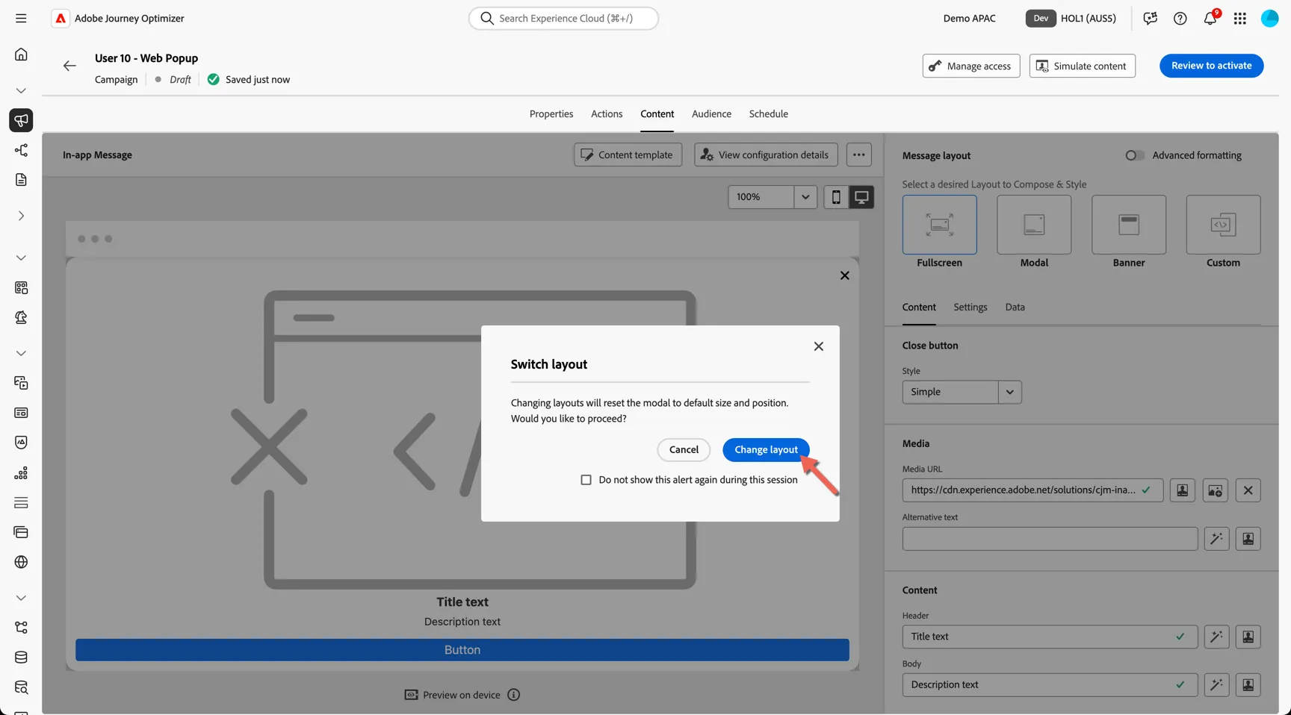Open user profile avatar
This screenshot has width=1291, height=715.
pos(1270,19)
